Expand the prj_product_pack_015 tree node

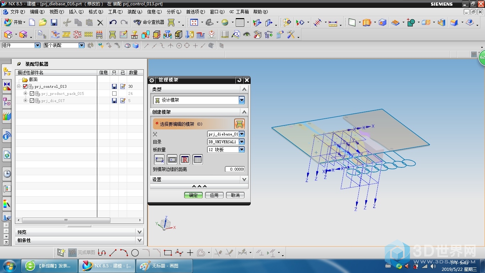click(25, 93)
